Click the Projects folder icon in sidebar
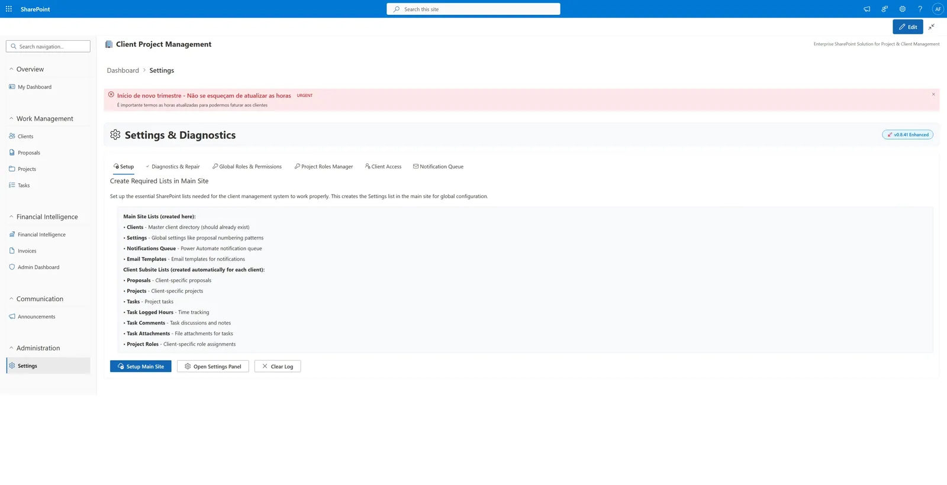 click(12, 169)
